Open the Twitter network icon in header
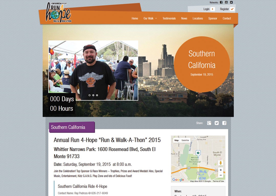Screen dimensions: 276x196 [232, 2]
